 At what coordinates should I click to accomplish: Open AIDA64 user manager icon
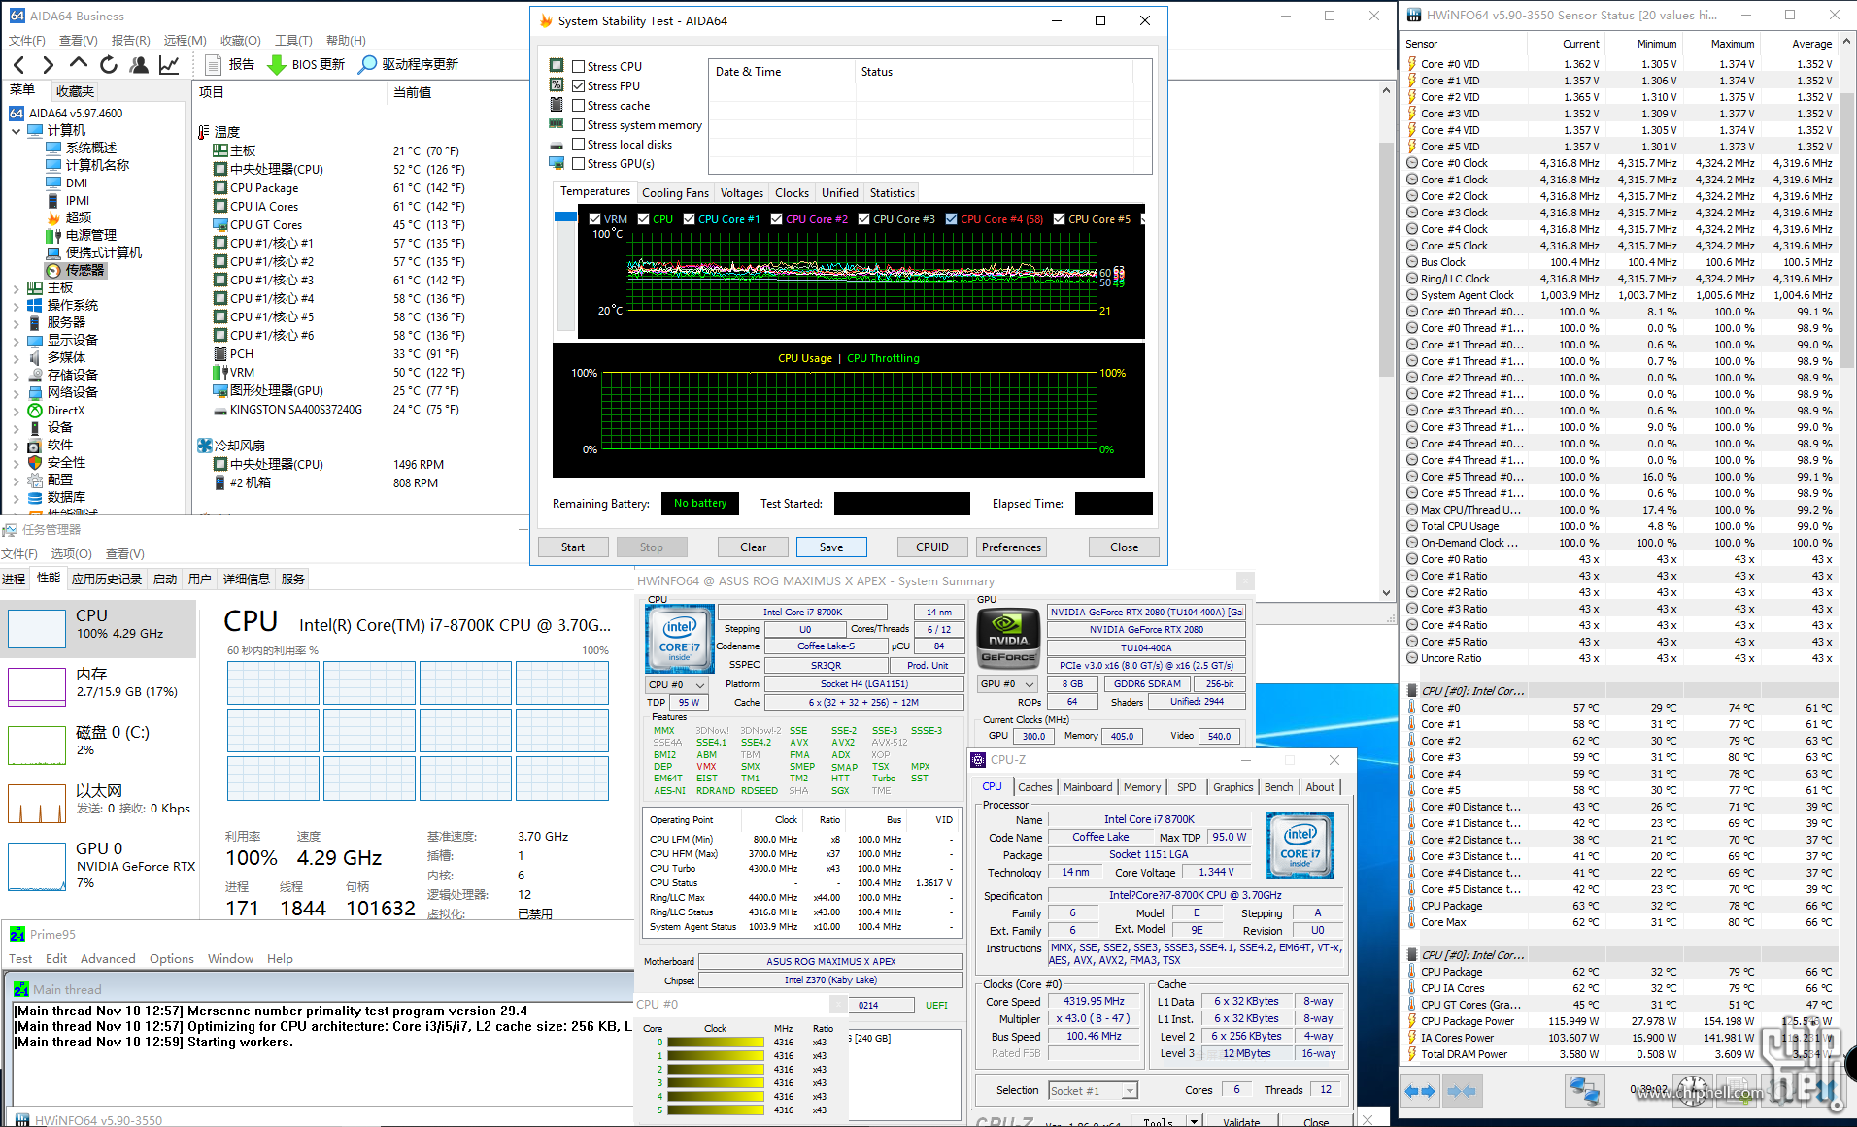tap(139, 64)
